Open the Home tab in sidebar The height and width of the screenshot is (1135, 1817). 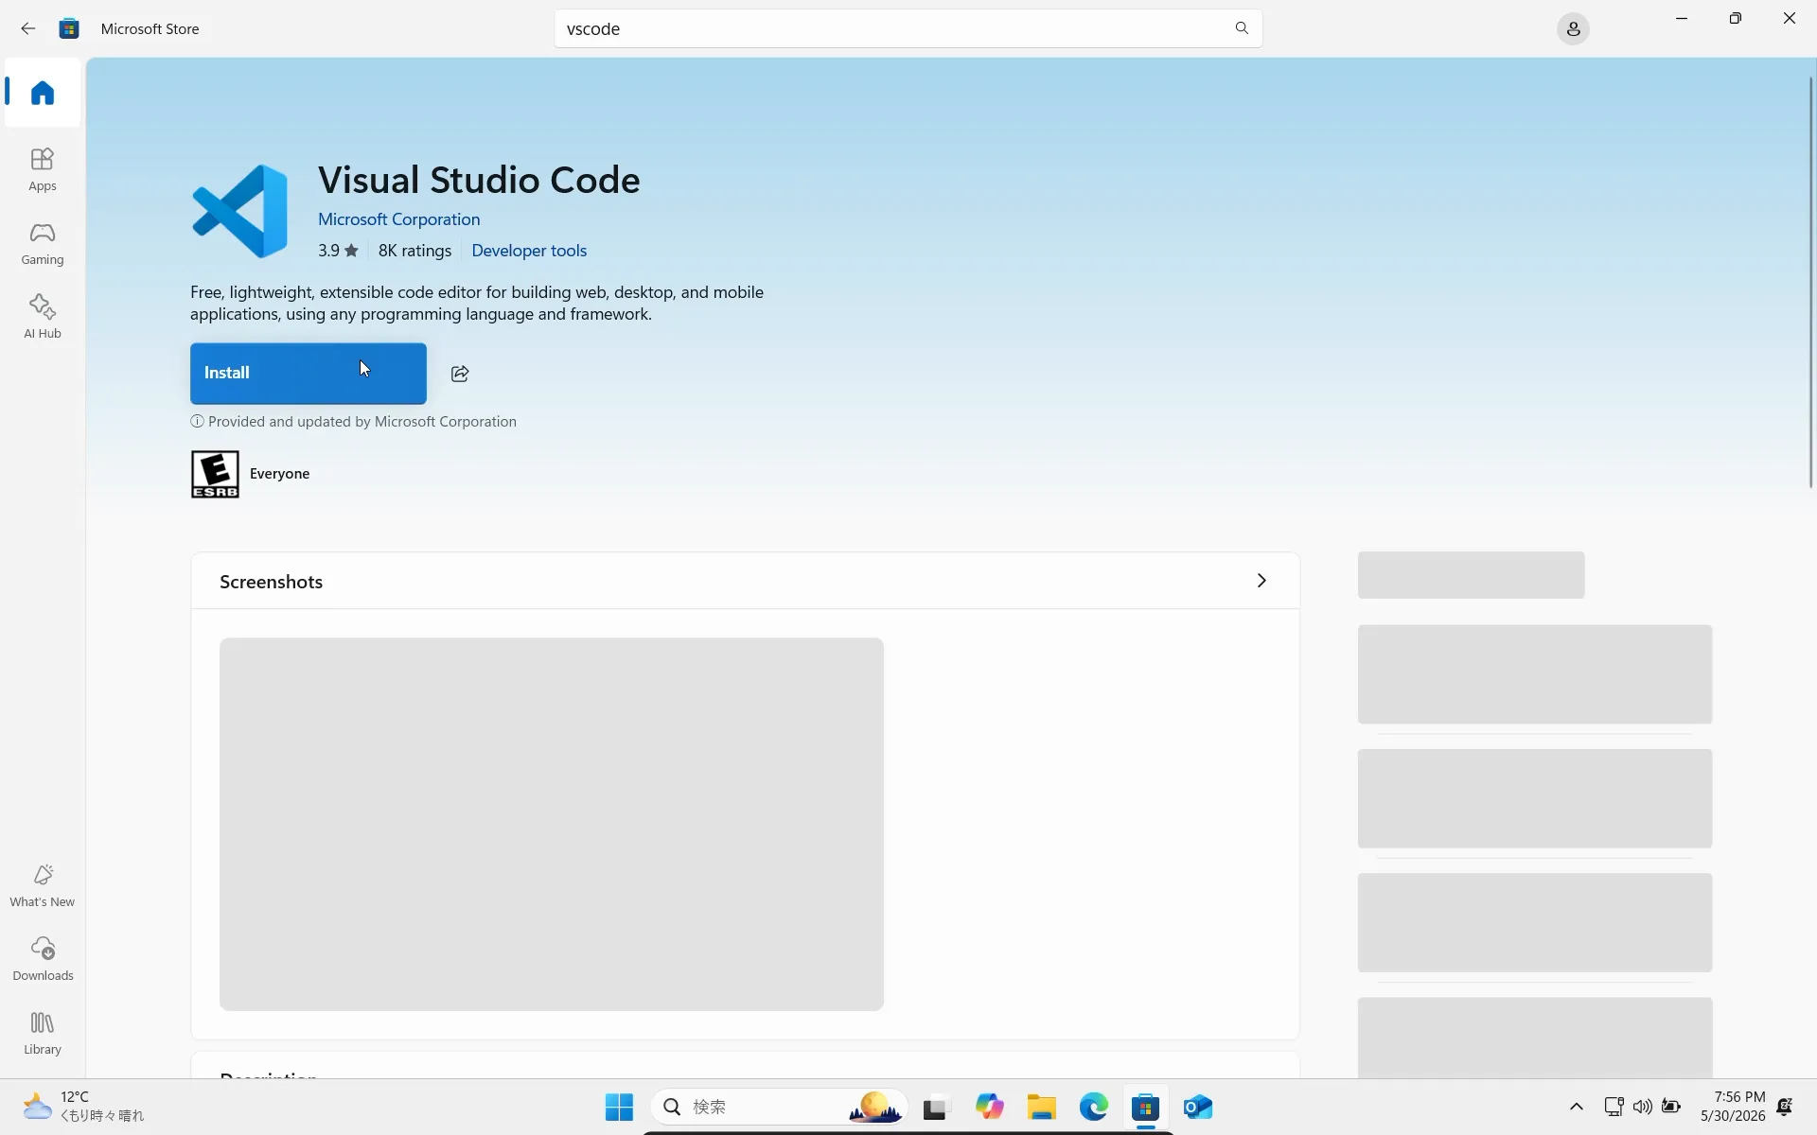coord(43,93)
